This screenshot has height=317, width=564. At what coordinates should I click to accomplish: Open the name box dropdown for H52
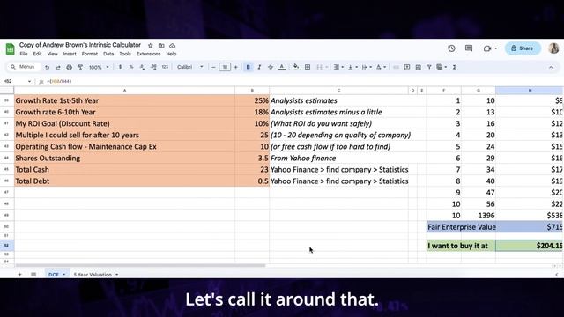point(29,81)
